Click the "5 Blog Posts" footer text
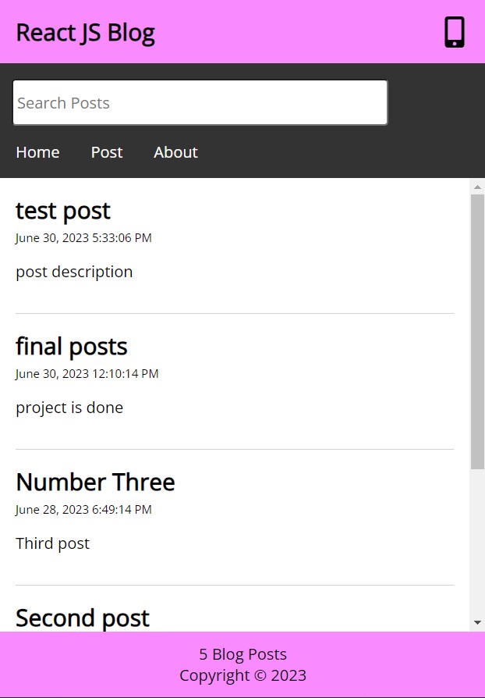Image resolution: width=485 pixels, height=698 pixels. [242, 654]
